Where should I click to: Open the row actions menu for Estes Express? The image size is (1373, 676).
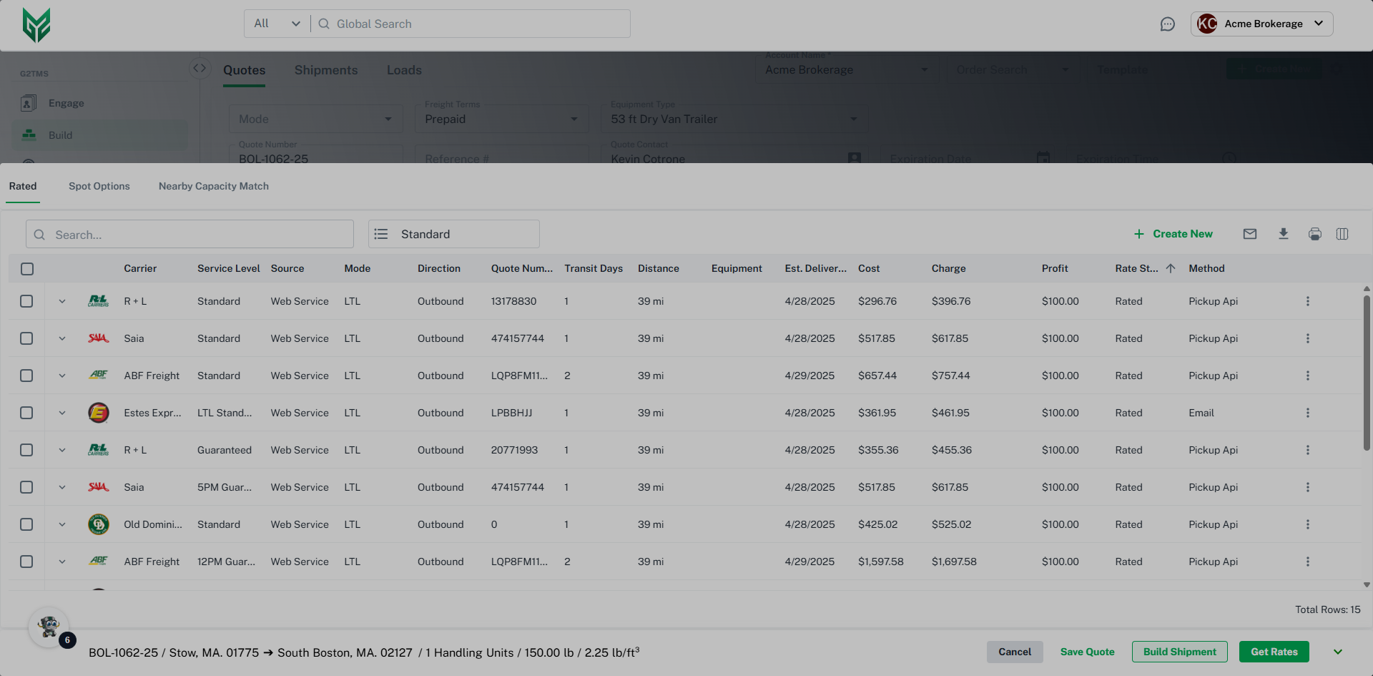coord(1307,413)
